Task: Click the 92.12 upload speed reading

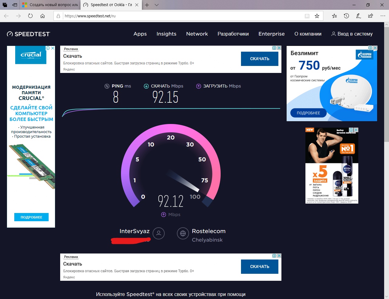Action: [171, 201]
